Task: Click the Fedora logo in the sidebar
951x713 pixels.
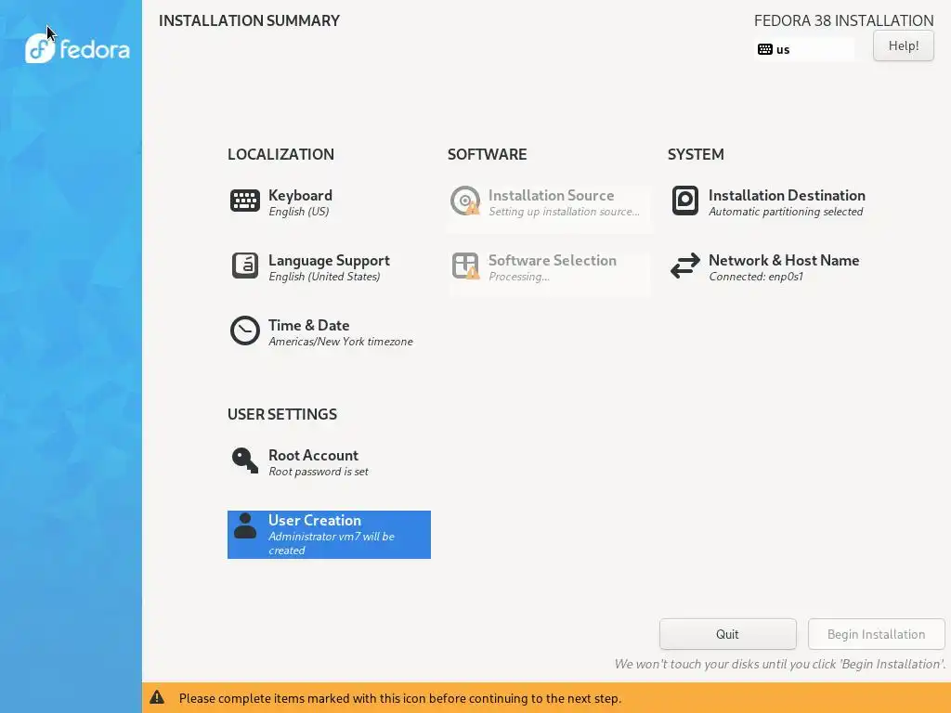Action: point(77,48)
